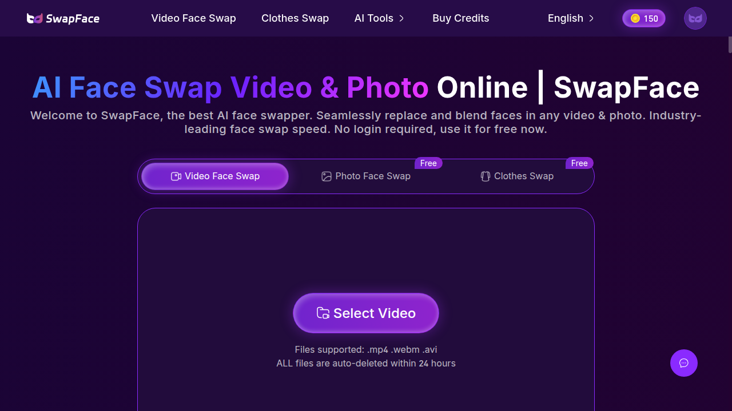The width and height of the screenshot is (732, 411).
Task: Expand the AI Tools menu
Action: tap(373, 18)
